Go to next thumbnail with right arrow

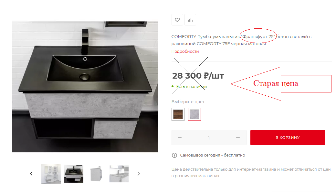tap(139, 174)
